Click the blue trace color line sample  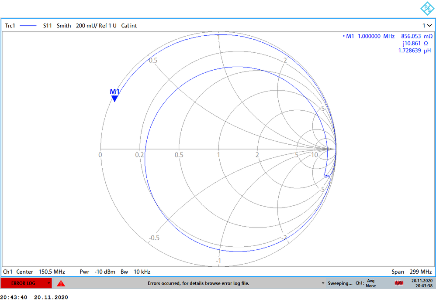28,26
